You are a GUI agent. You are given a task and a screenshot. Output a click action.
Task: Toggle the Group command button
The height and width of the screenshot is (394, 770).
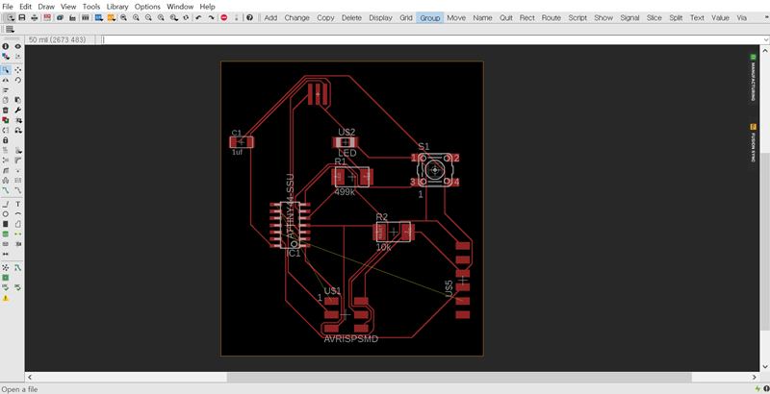pos(430,17)
